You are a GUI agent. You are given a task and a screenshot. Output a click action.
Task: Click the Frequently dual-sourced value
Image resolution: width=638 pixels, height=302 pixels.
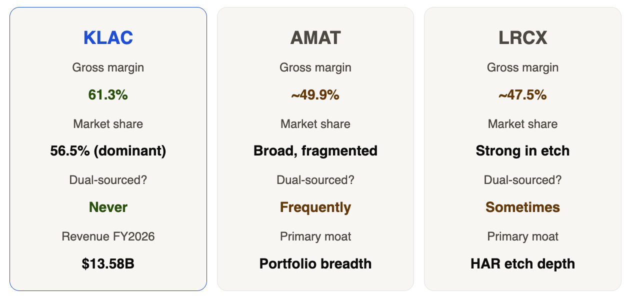315,207
